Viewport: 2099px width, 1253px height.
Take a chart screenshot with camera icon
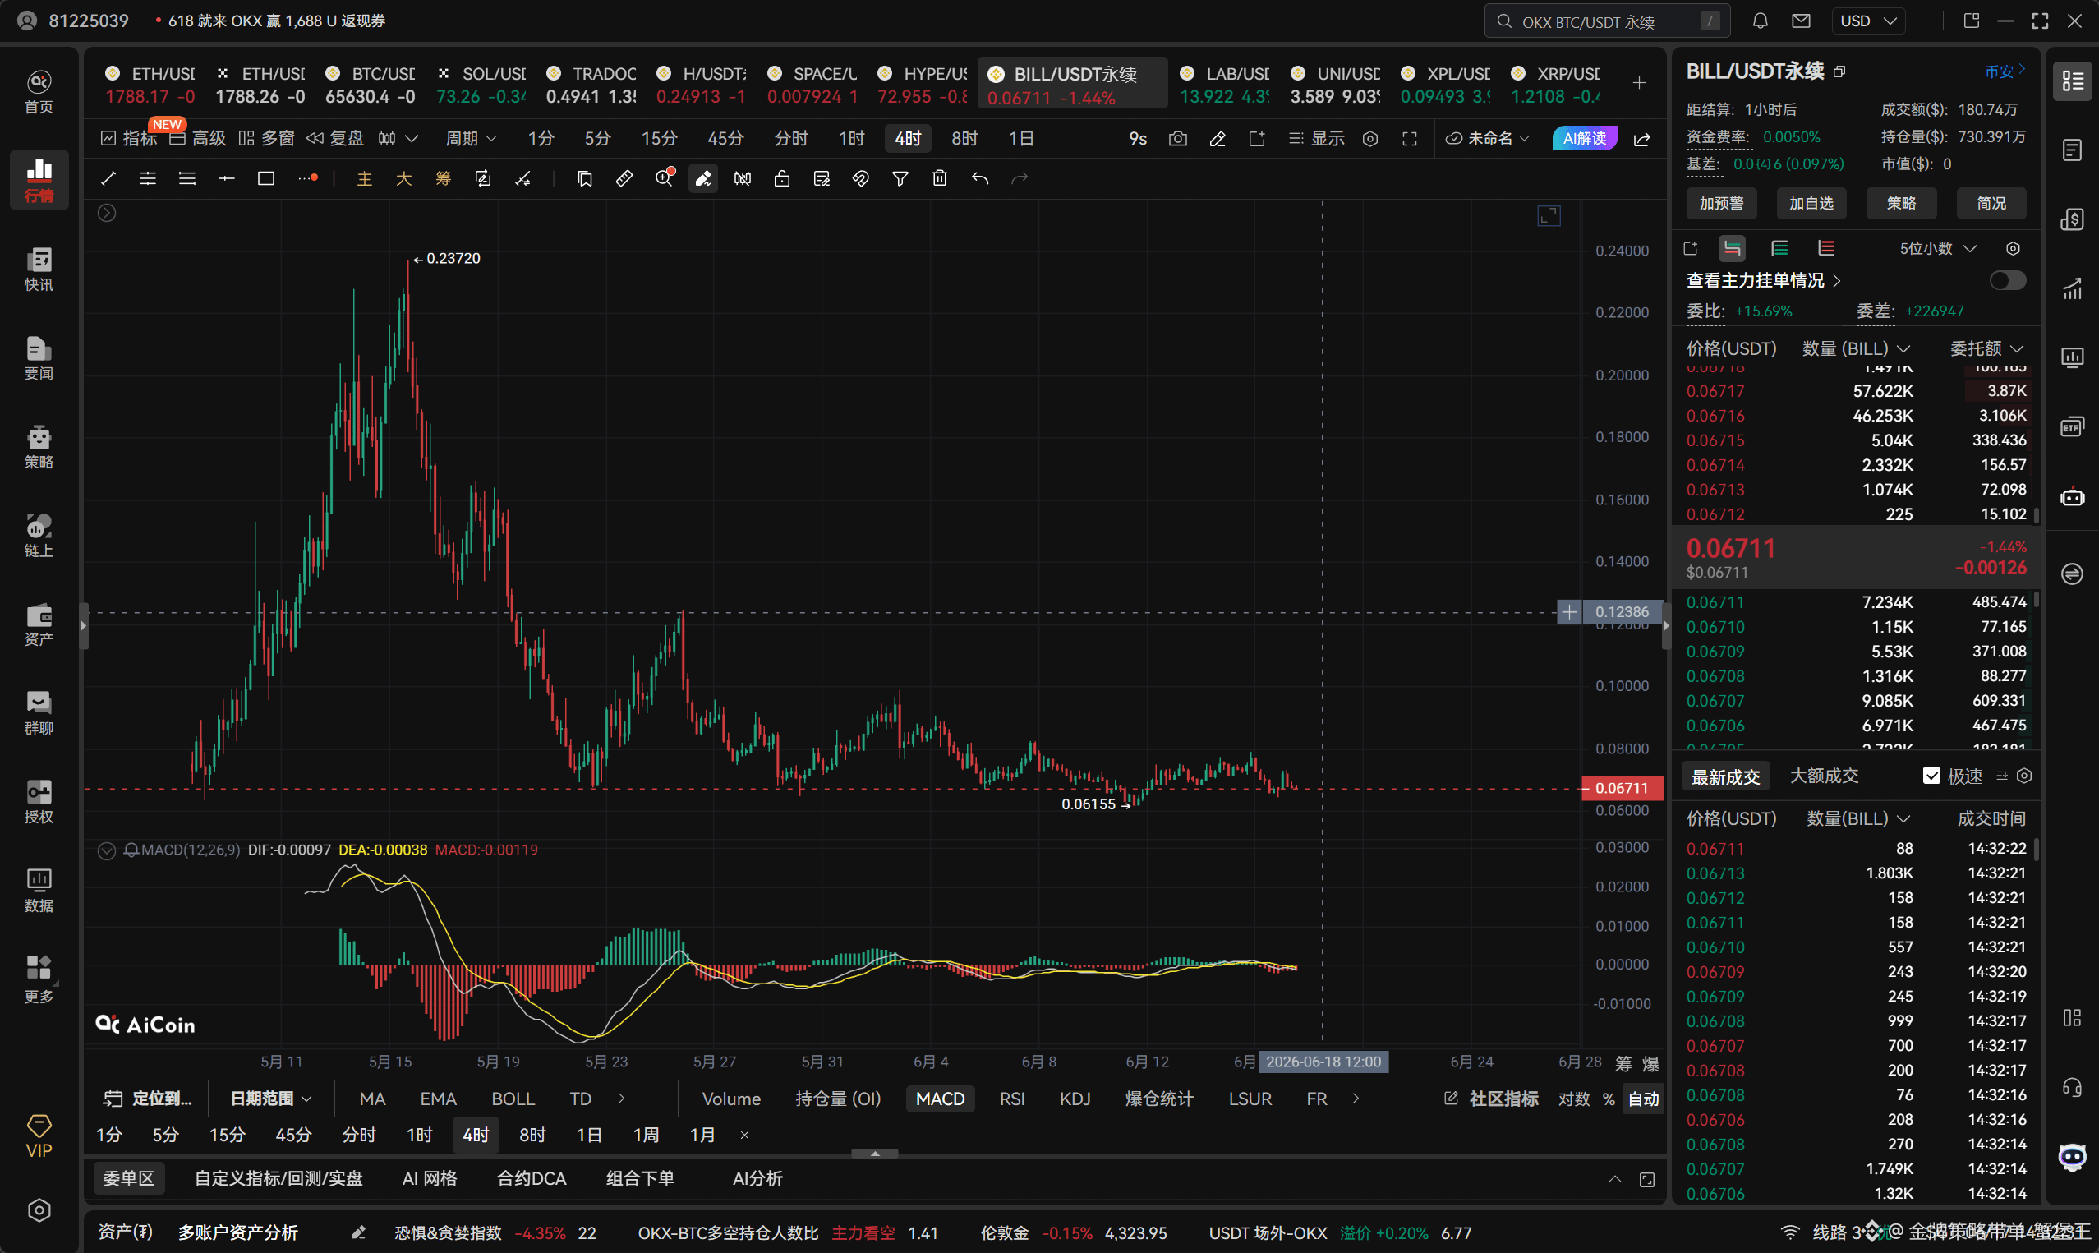tap(1178, 139)
